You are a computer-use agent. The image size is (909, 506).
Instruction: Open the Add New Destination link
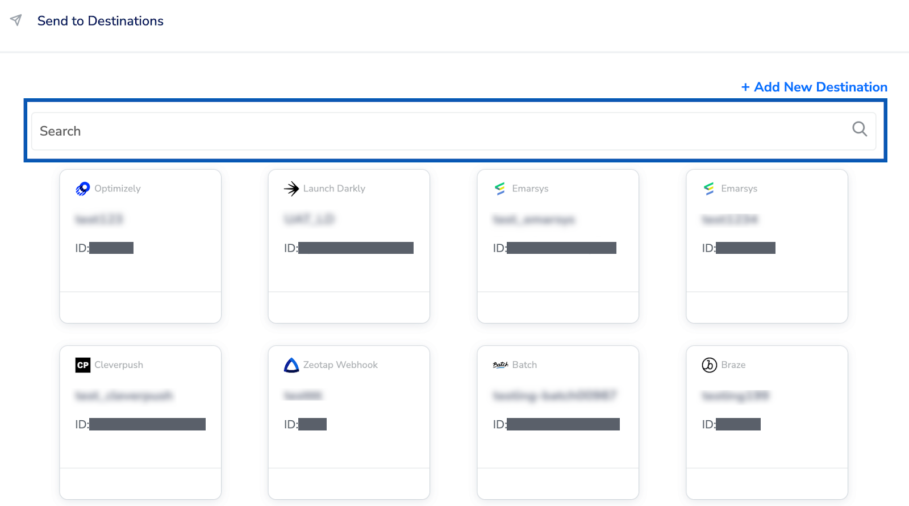[x=814, y=87]
